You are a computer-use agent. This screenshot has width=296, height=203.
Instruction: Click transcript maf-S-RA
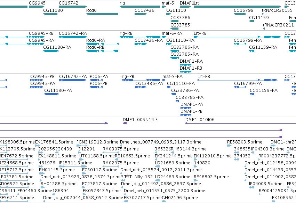click(172, 33)
